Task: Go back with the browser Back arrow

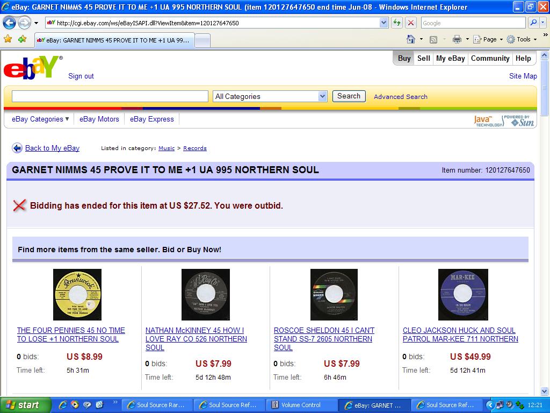Action: [x=9, y=23]
